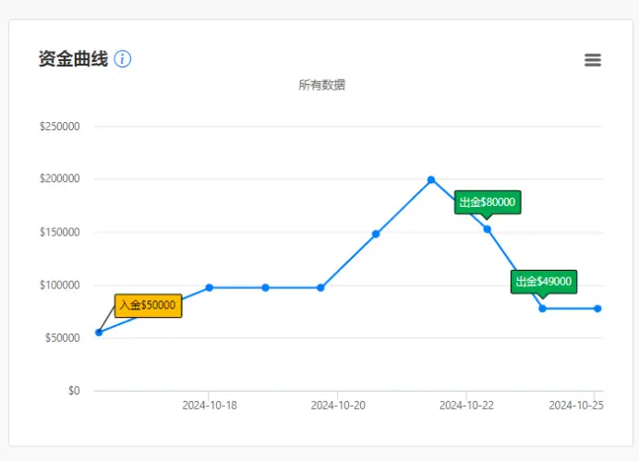Click the $100000 axis label
This screenshot has width=639, height=462.
[60, 285]
